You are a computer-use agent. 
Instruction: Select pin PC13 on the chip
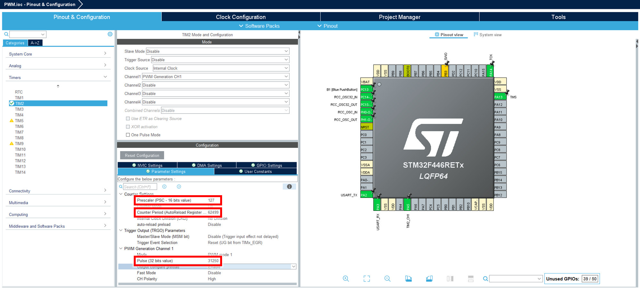pyautogui.click(x=366, y=89)
